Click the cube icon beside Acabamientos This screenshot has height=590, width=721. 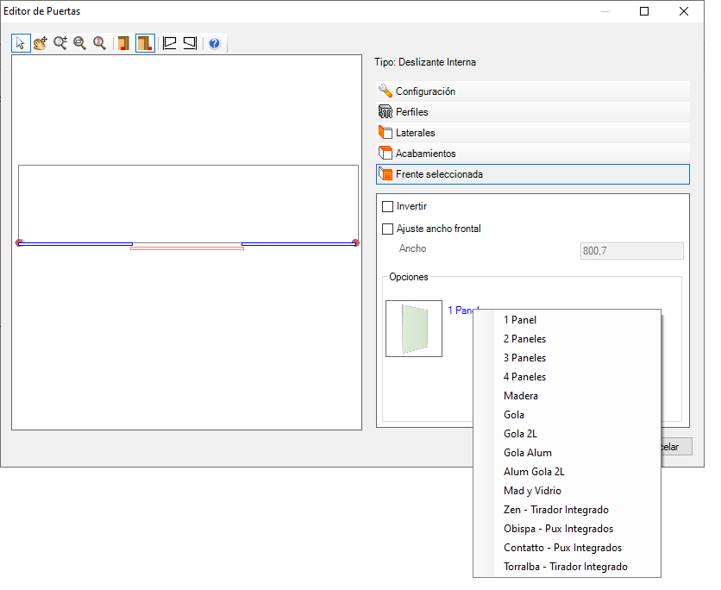pyautogui.click(x=386, y=154)
